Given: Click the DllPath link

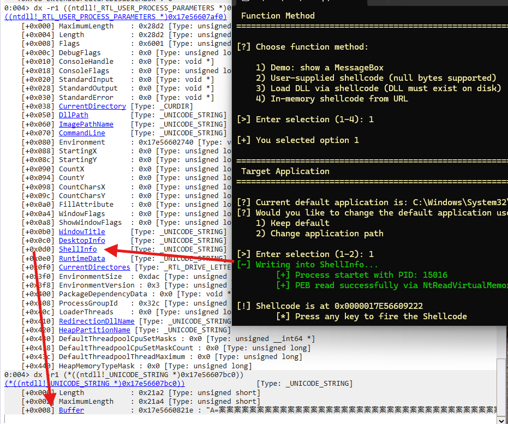Looking at the screenshot, I should tap(74, 115).
